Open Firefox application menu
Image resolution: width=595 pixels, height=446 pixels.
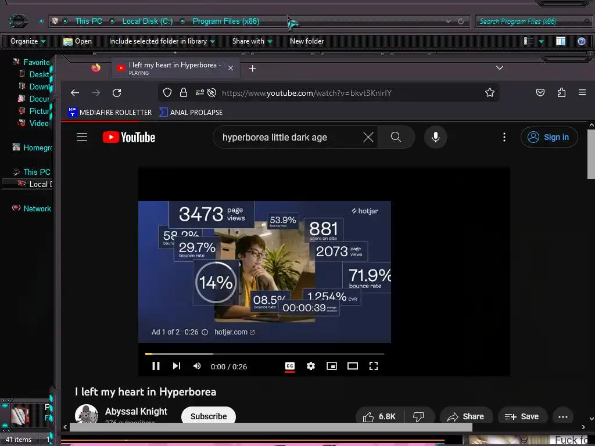tap(582, 92)
